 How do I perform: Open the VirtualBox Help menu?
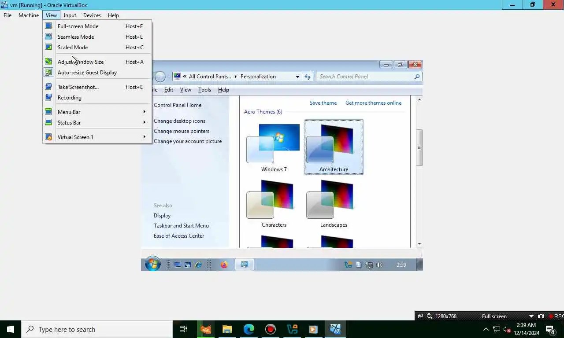pos(113,15)
